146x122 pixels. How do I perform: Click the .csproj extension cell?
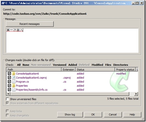67,78
